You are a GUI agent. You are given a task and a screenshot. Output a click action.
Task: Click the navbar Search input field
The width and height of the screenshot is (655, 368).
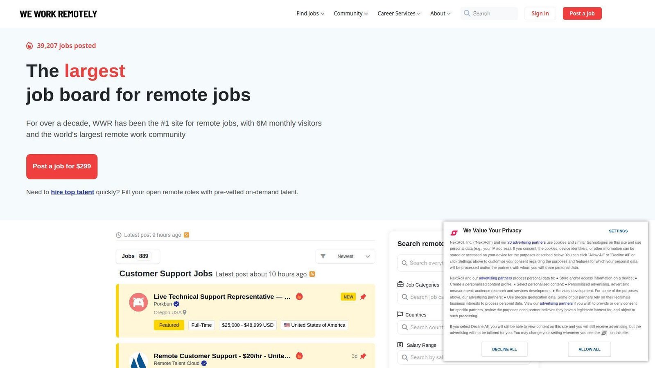(x=489, y=13)
